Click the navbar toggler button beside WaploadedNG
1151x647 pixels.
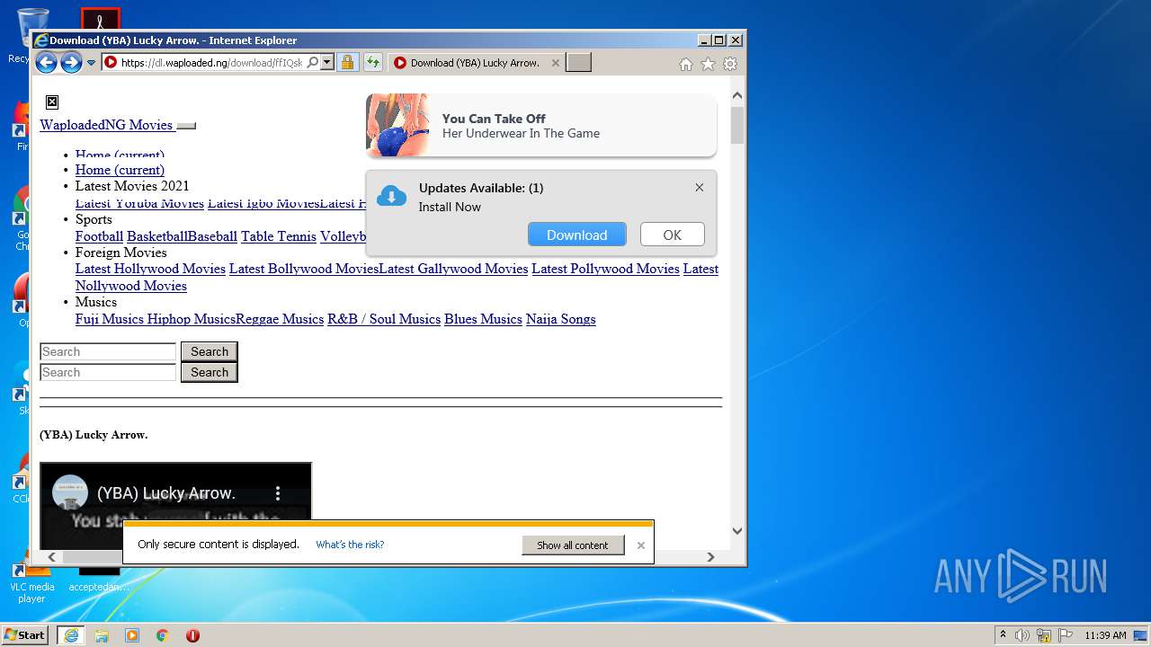click(186, 126)
